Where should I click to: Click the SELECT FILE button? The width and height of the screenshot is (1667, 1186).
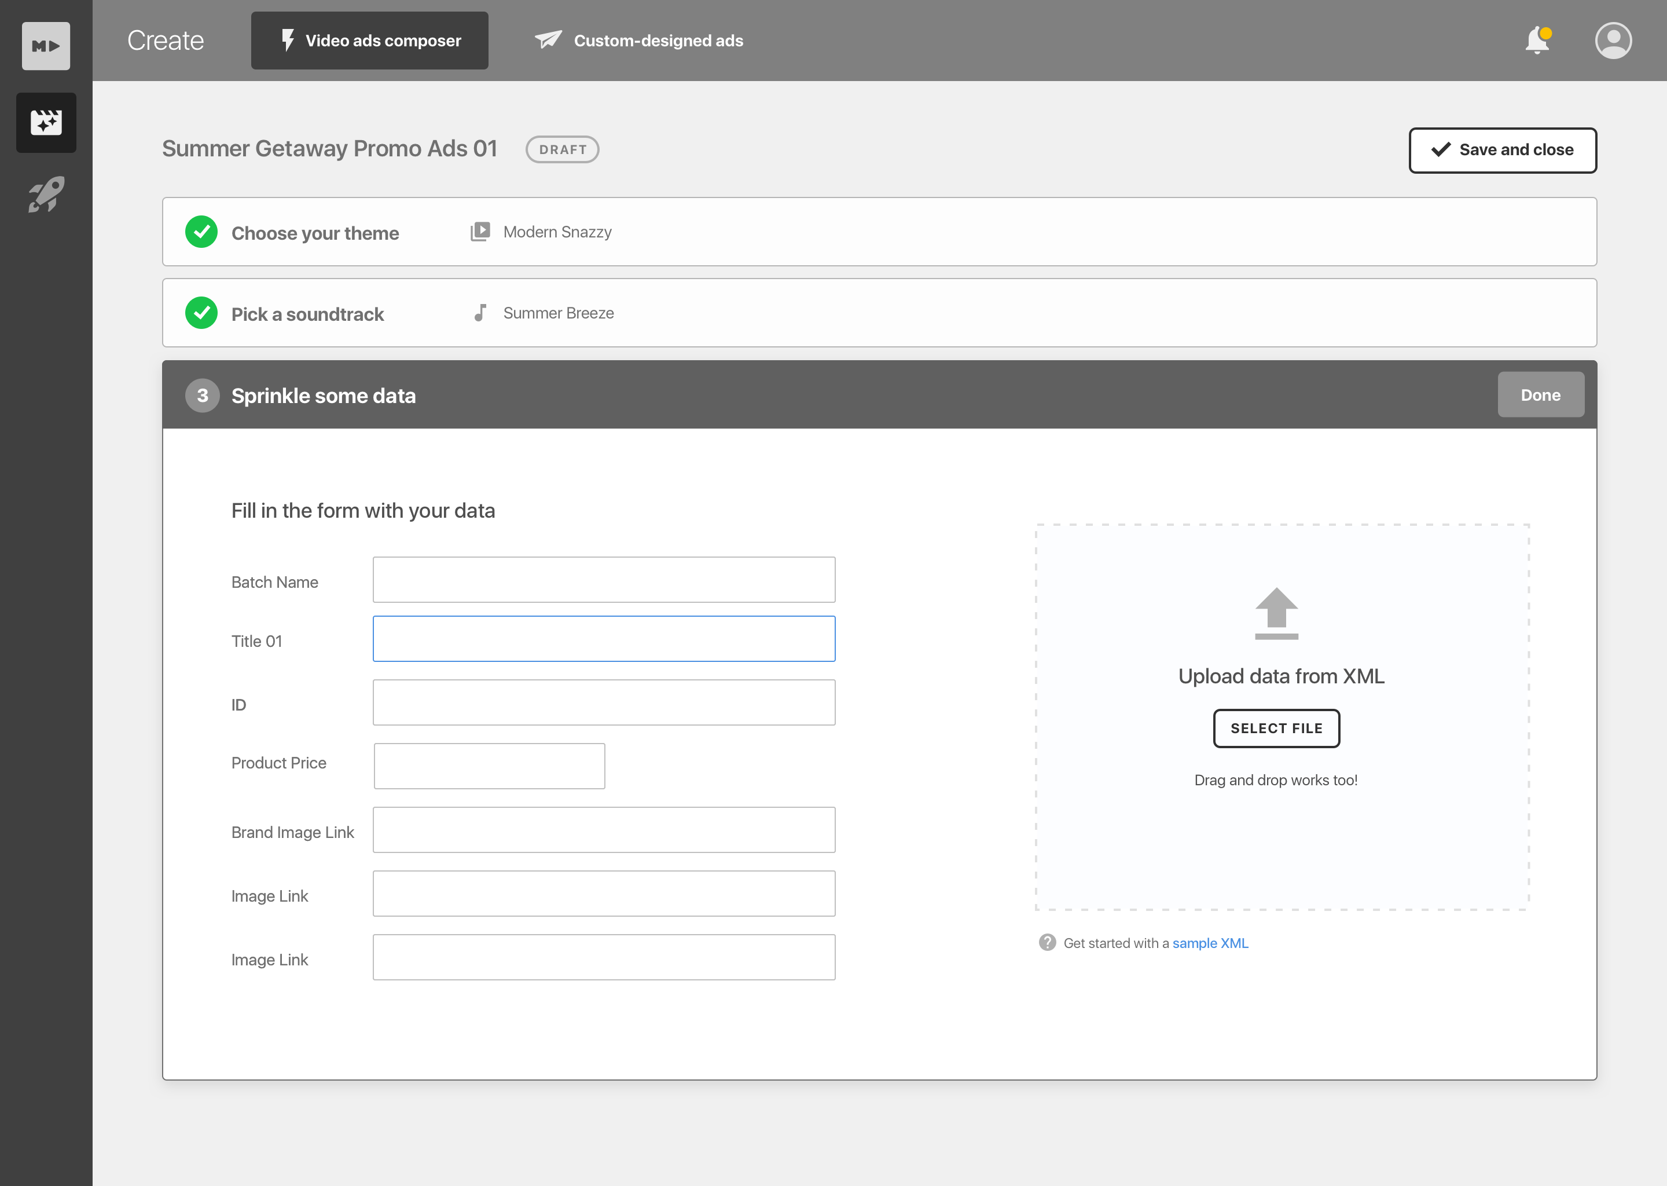[x=1276, y=728]
